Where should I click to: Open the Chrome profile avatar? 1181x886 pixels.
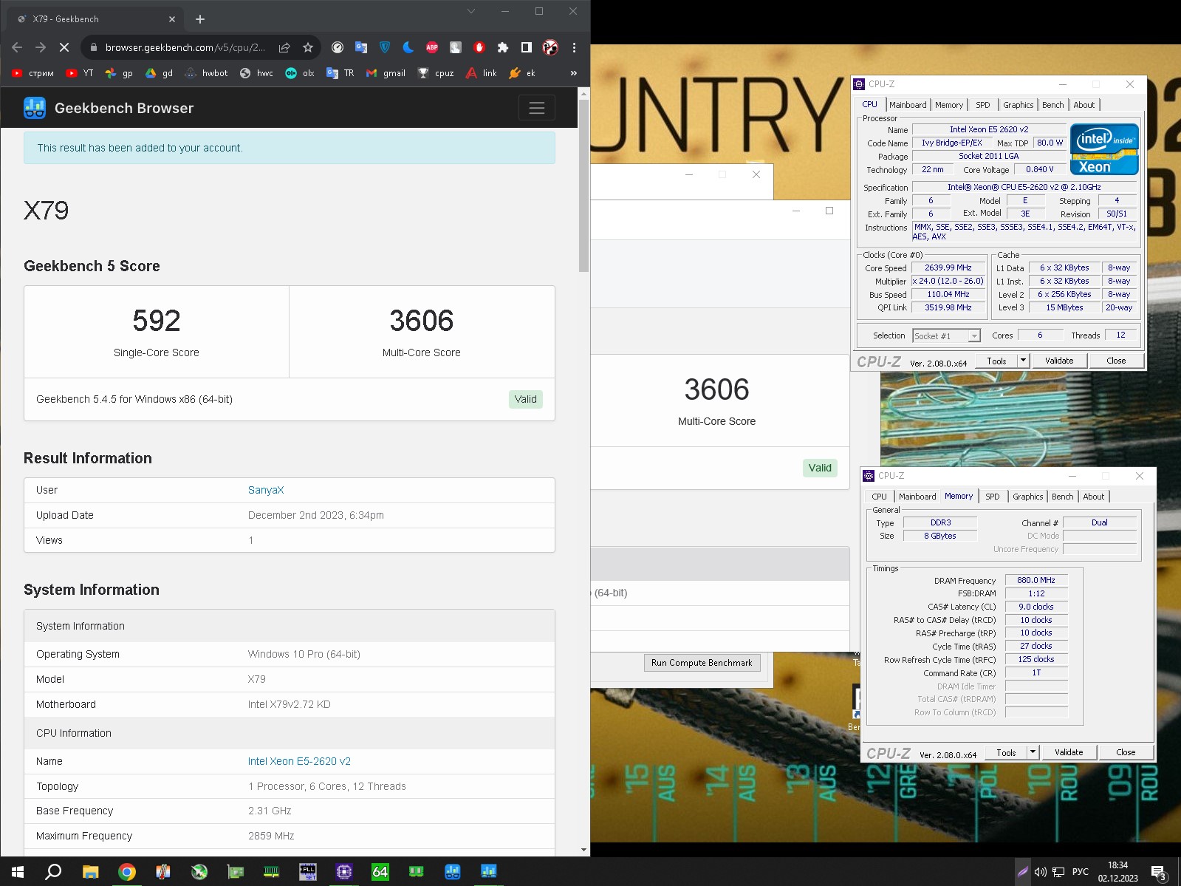pyautogui.click(x=550, y=47)
